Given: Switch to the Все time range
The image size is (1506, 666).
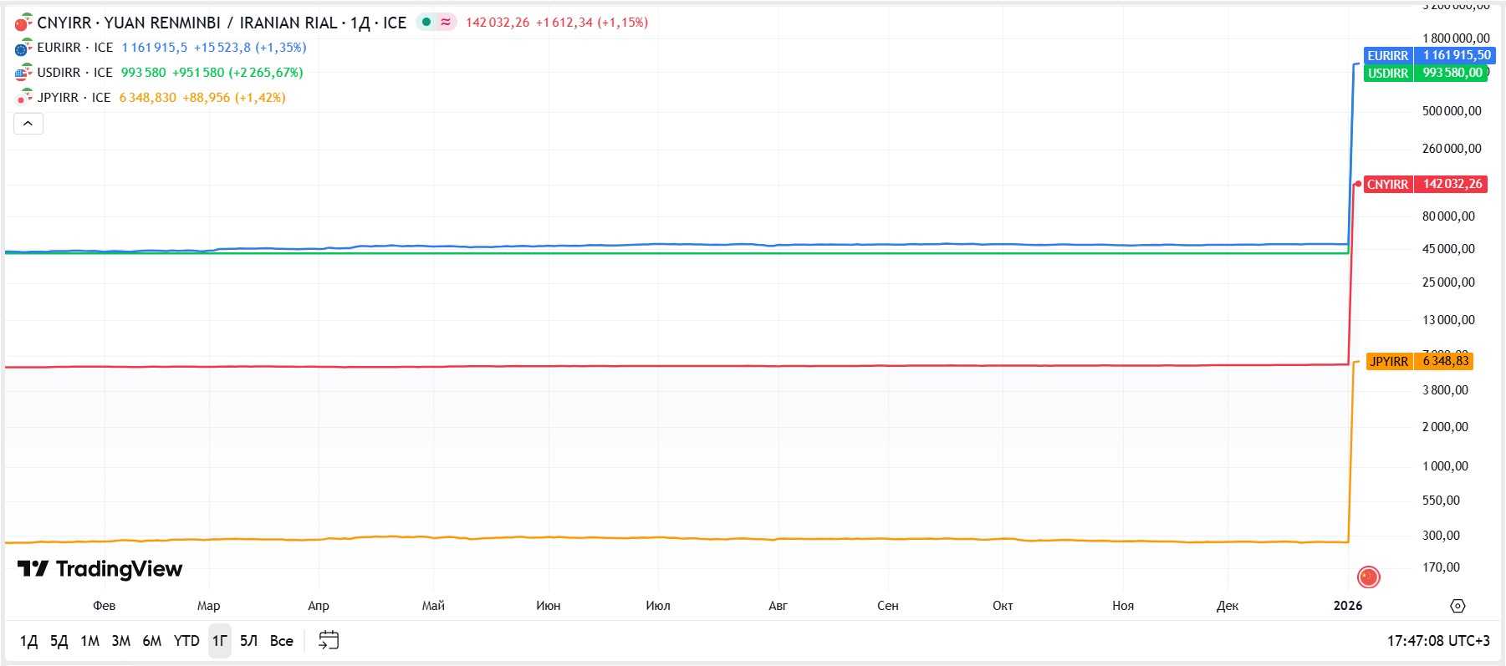Looking at the screenshot, I should (x=281, y=641).
